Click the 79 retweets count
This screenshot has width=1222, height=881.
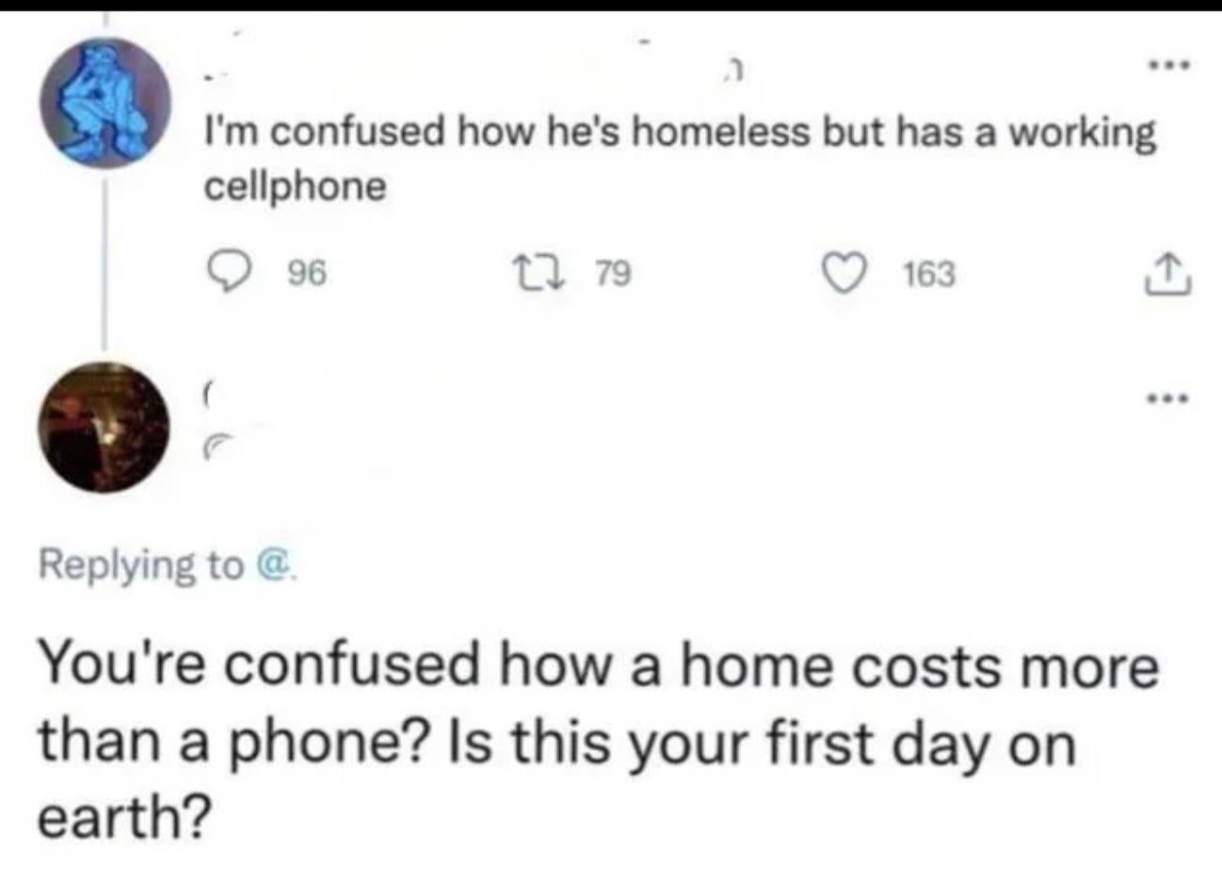(x=614, y=274)
